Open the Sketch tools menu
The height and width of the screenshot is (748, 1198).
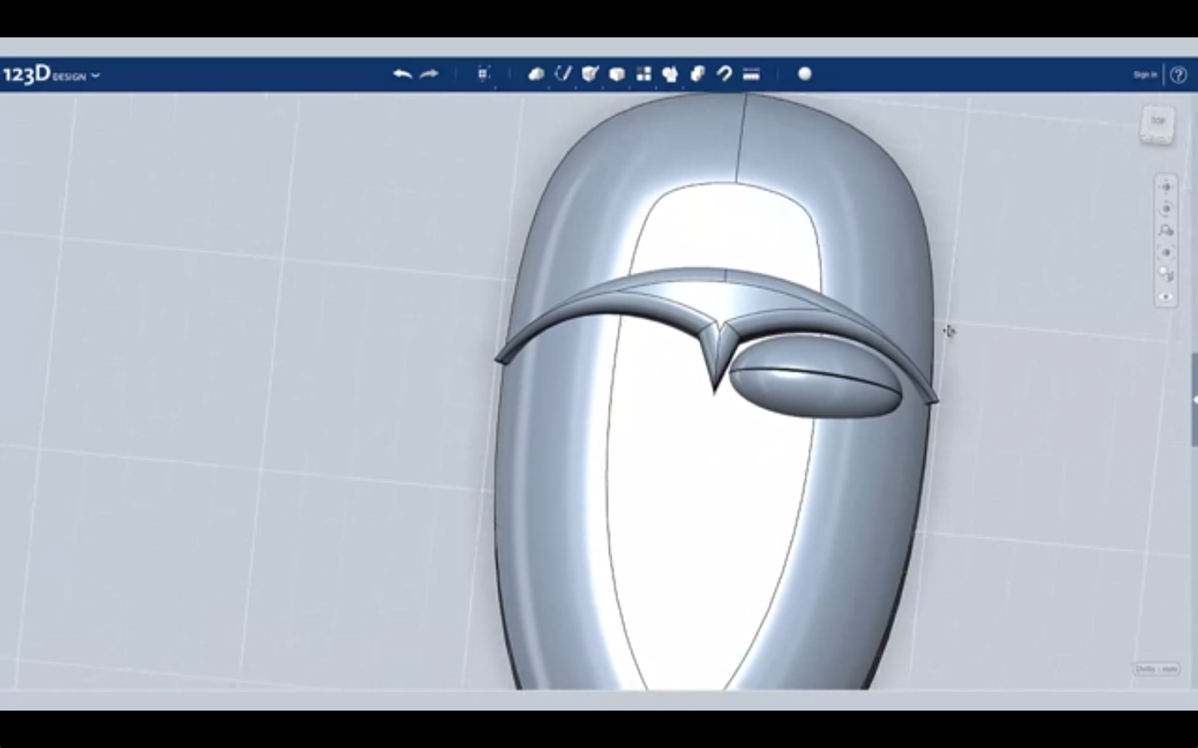(x=563, y=74)
